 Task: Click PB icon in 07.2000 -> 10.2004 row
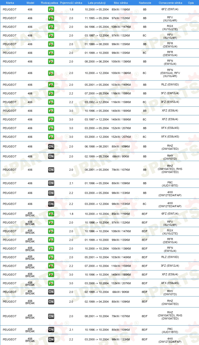click(51, 266)
